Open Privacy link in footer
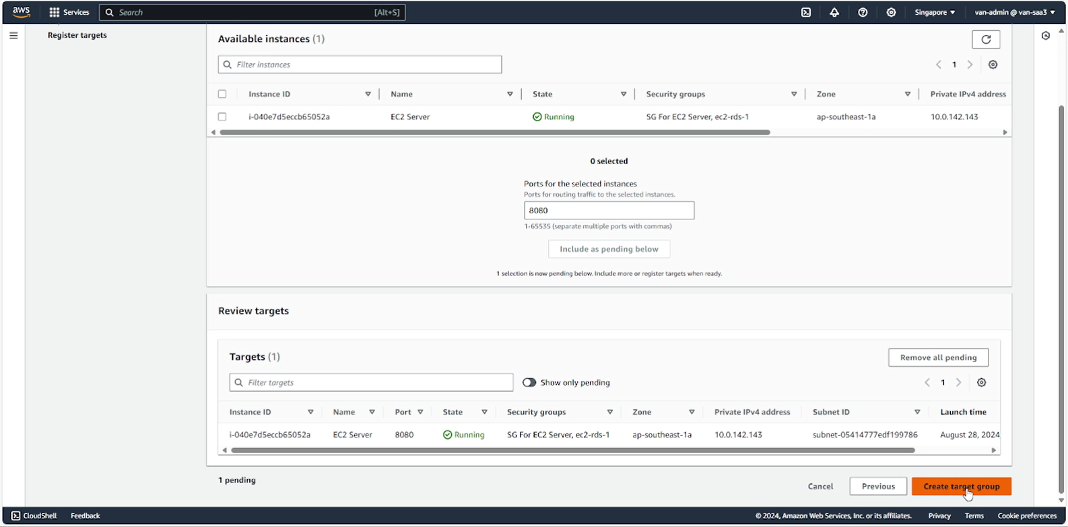Viewport: 1068px width, 527px height. coord(939,516)
